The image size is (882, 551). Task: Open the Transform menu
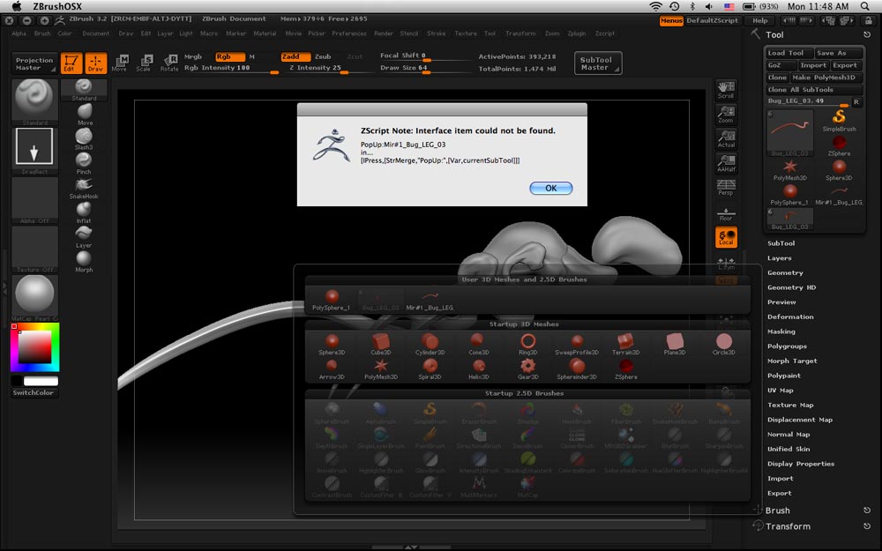(x=520, y=34)
